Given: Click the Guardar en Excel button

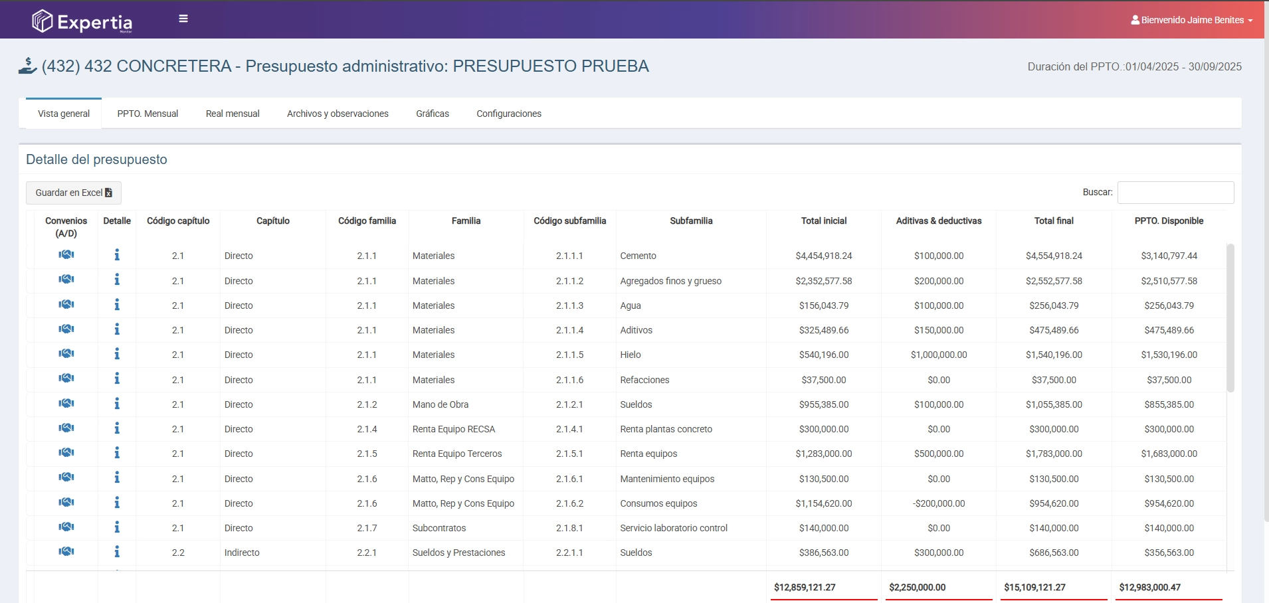Looking at the screenshot, I should pos(74,193).
